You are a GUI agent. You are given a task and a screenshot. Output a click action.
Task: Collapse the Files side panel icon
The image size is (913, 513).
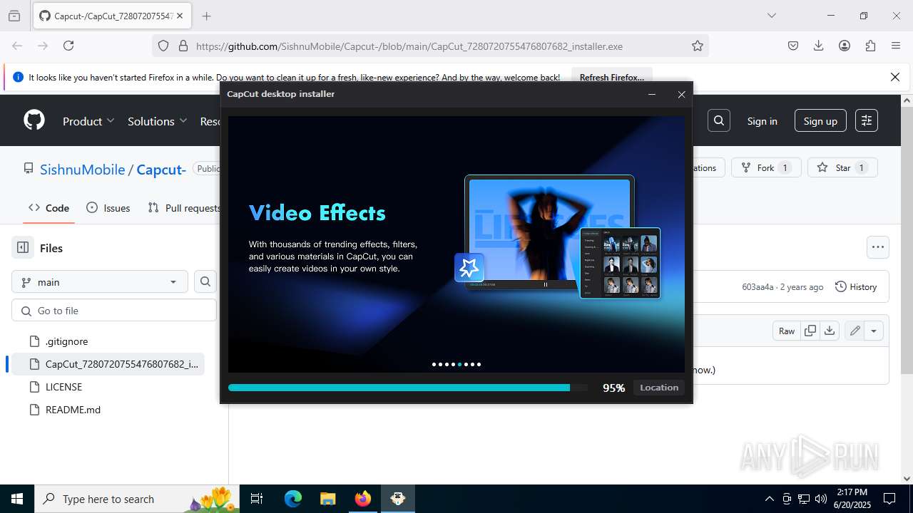[23, 248]
